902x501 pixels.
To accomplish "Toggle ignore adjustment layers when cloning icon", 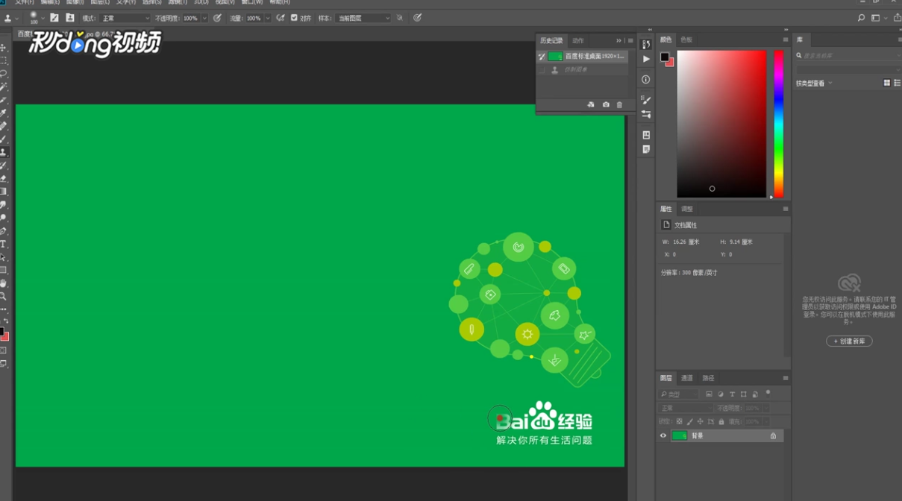I will click(x=400, y=18).
